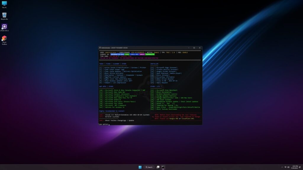Open the Recycle Bin desktop icon
This screenshot has width=303, height=170.
point(4,16)
